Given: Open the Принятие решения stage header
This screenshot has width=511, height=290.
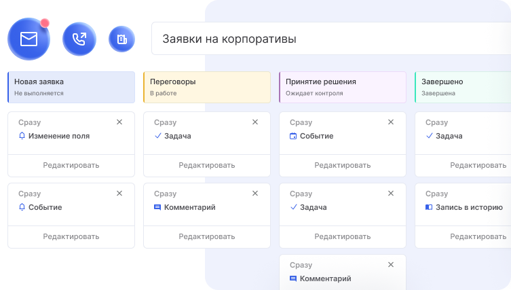Looking at the screenshot, I should click(x=343, y=86).
